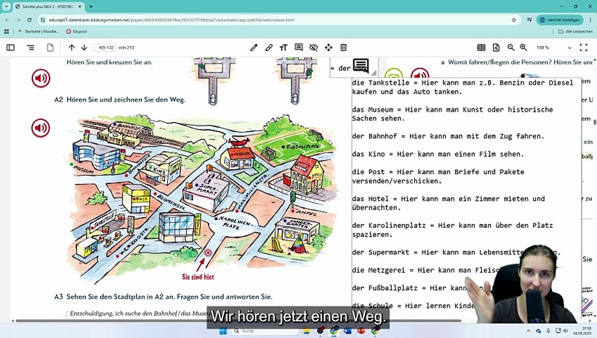Image resolution: width=597 pixels, height=338 pixels.
Task: Click the 'der Bahnhof' note line
Action: [448, 136]
